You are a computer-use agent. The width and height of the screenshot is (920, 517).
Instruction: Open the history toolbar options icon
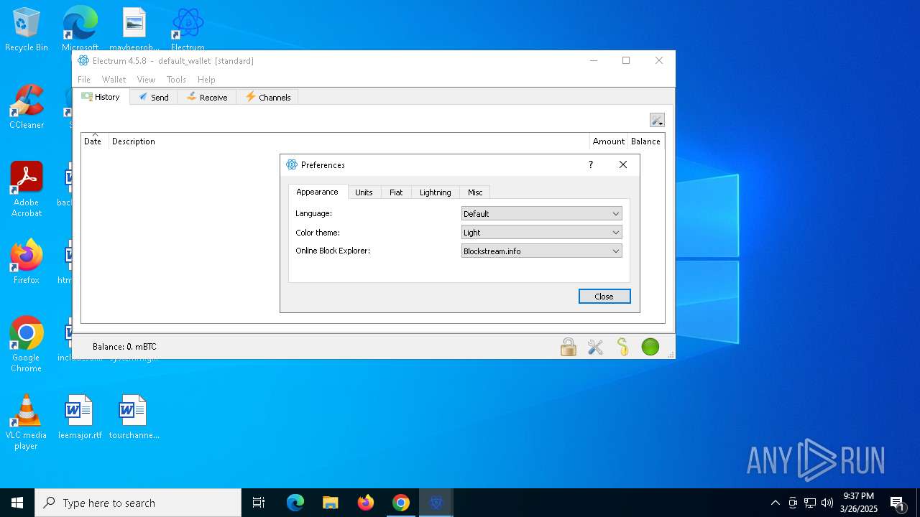click(657, 120)
